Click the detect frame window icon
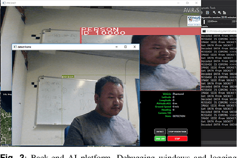The height and width of the screenshot is (158, 237). click(x=15, y=47)
